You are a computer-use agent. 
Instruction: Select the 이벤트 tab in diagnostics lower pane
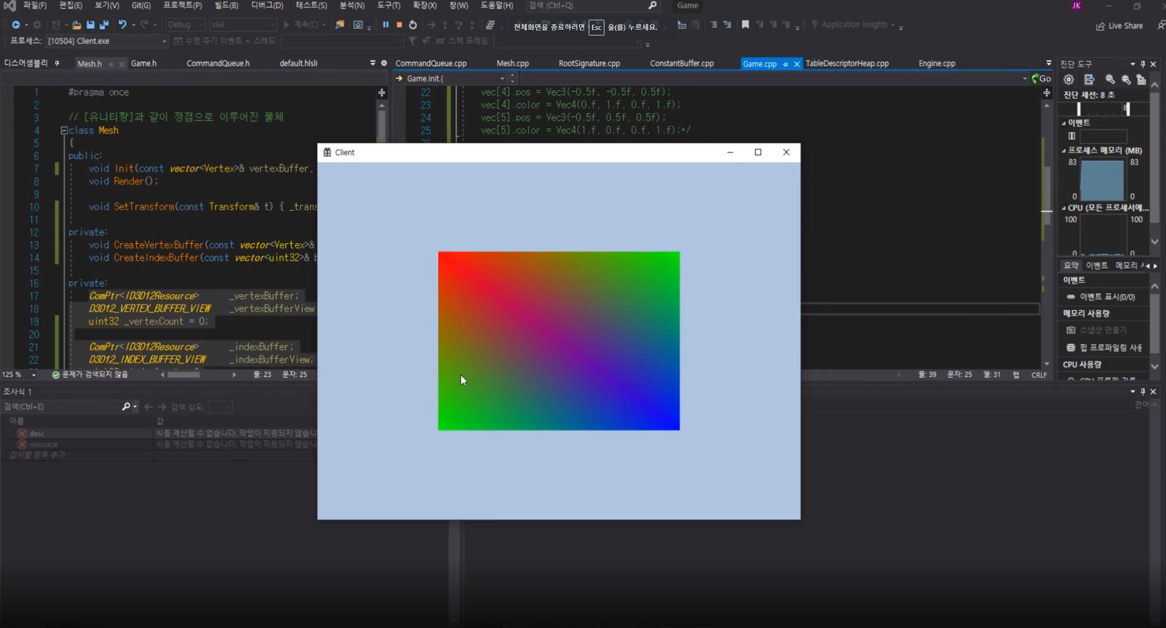(x=1097, y=265)
